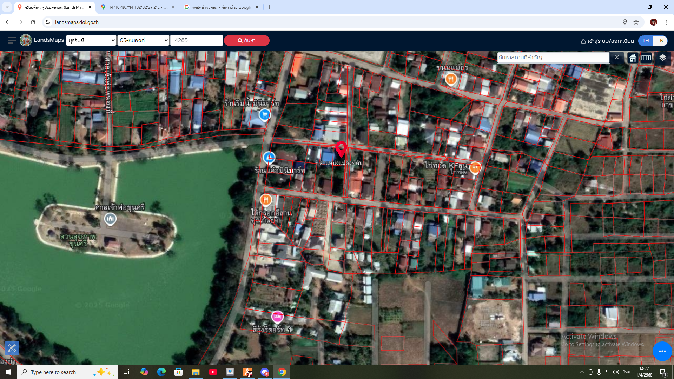Screen dimensions: 674x379
Task: Open the taskbar clock showing 14:27
Action: click(x=644, y=372)
